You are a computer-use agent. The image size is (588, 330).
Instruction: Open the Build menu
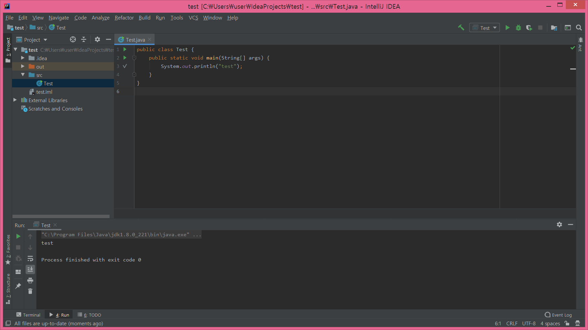coord(144,17)
